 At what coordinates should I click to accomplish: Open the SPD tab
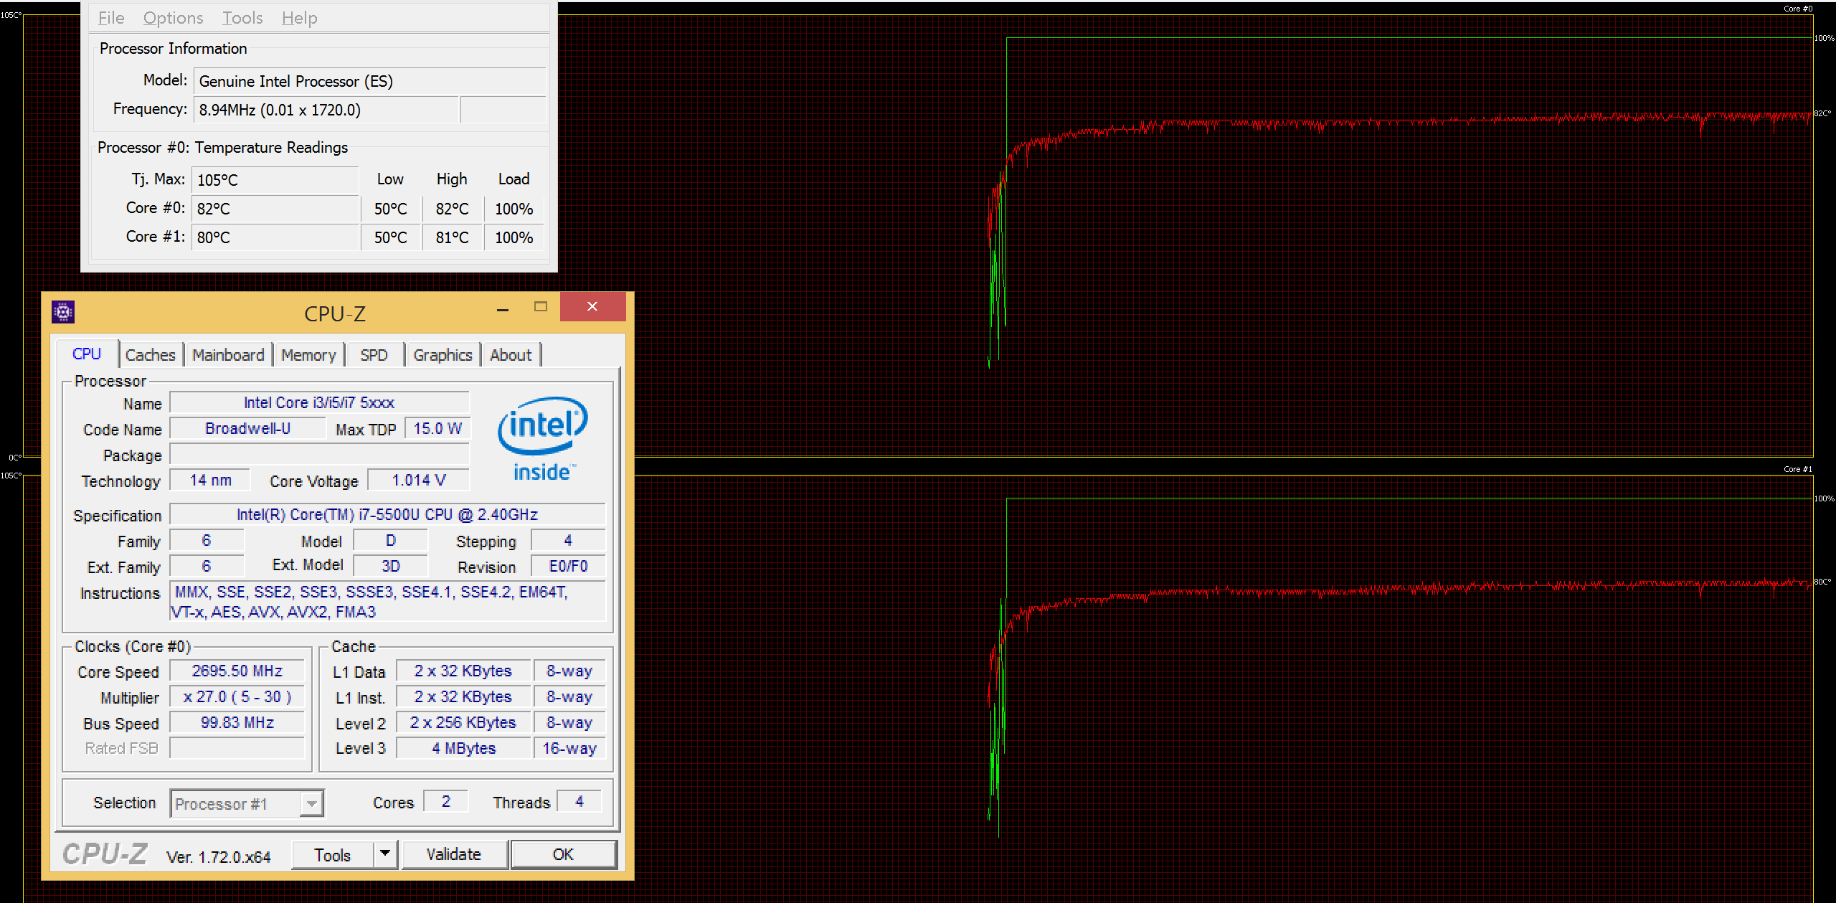(374, 355)
